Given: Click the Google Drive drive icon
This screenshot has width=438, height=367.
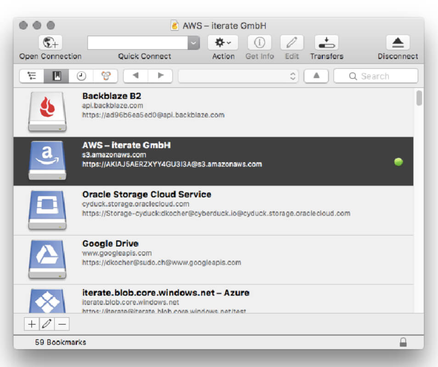Looking at the screenshot, I should point(47,259).
